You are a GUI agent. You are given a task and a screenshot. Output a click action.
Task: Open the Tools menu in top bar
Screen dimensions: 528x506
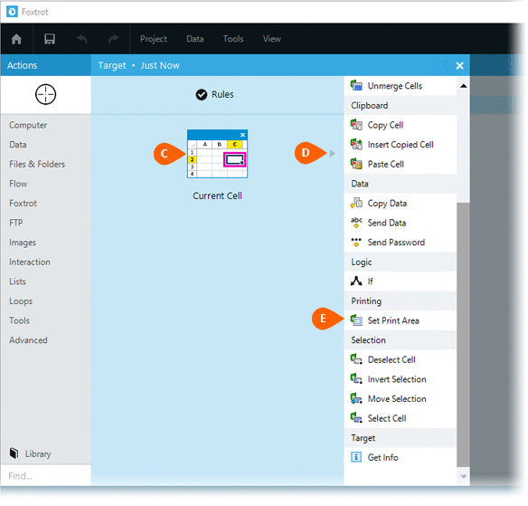(233, 39)
